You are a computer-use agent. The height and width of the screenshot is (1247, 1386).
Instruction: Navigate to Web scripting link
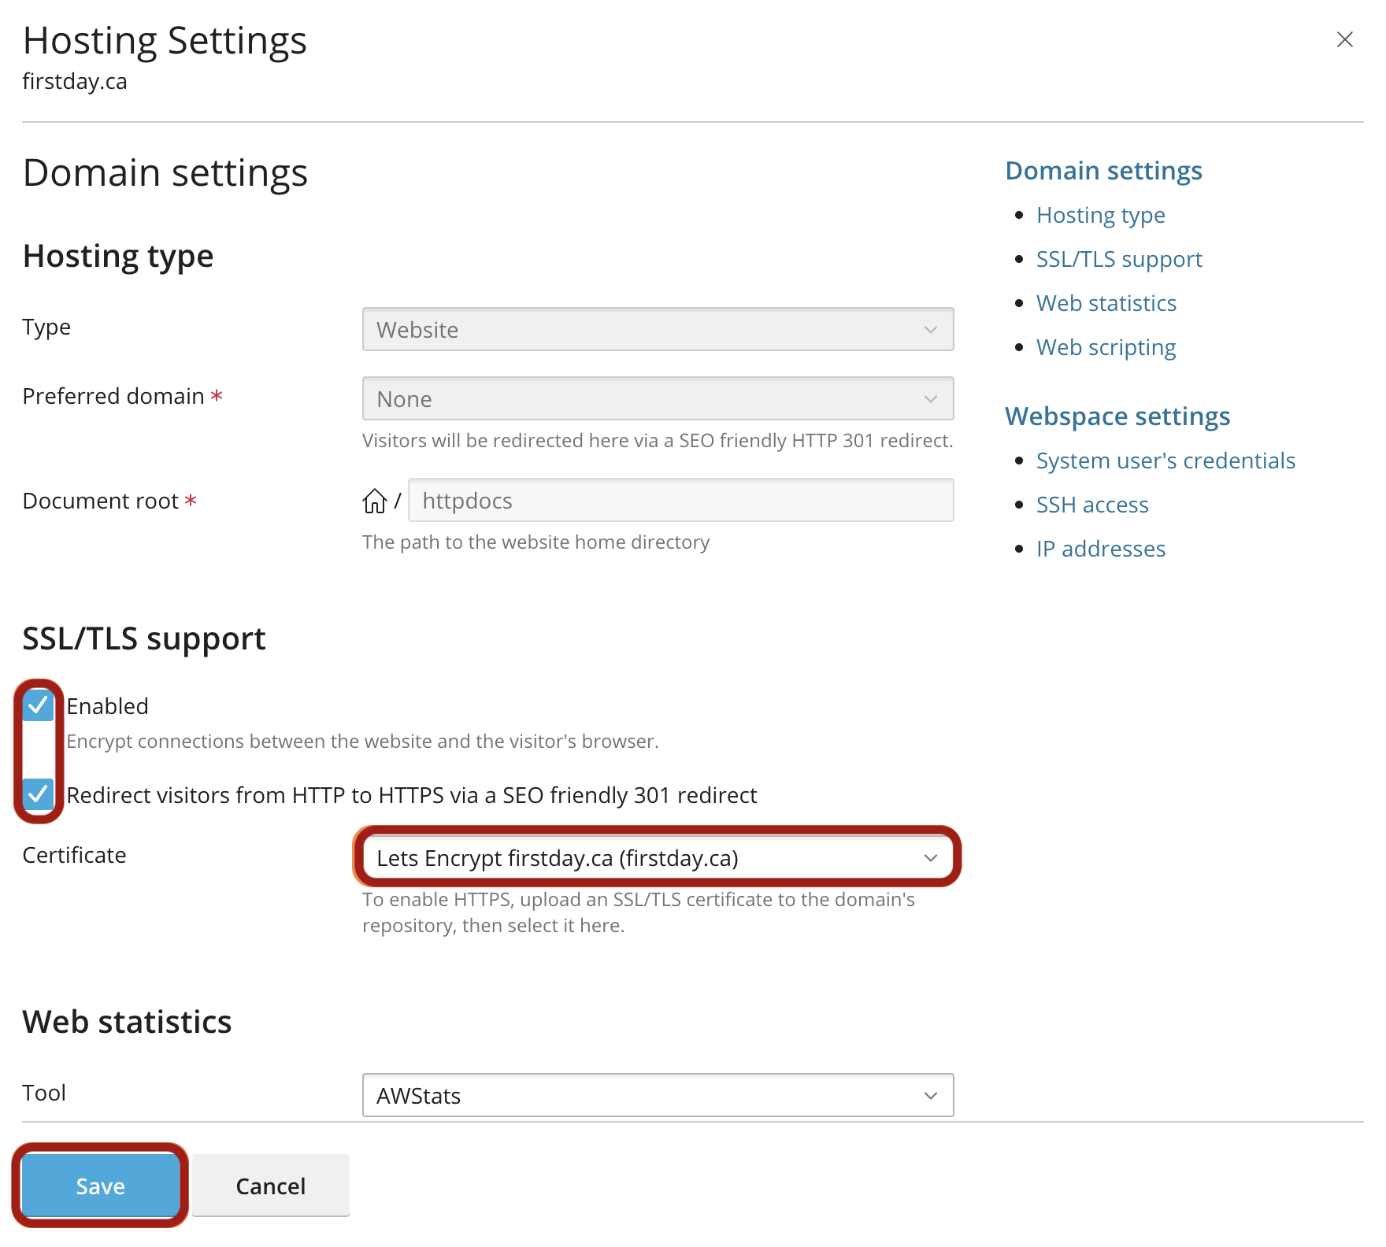pos(1106,347)
